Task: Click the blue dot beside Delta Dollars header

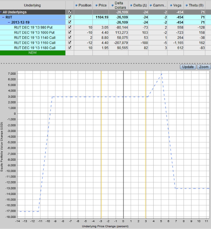Action: pos(112,5)
